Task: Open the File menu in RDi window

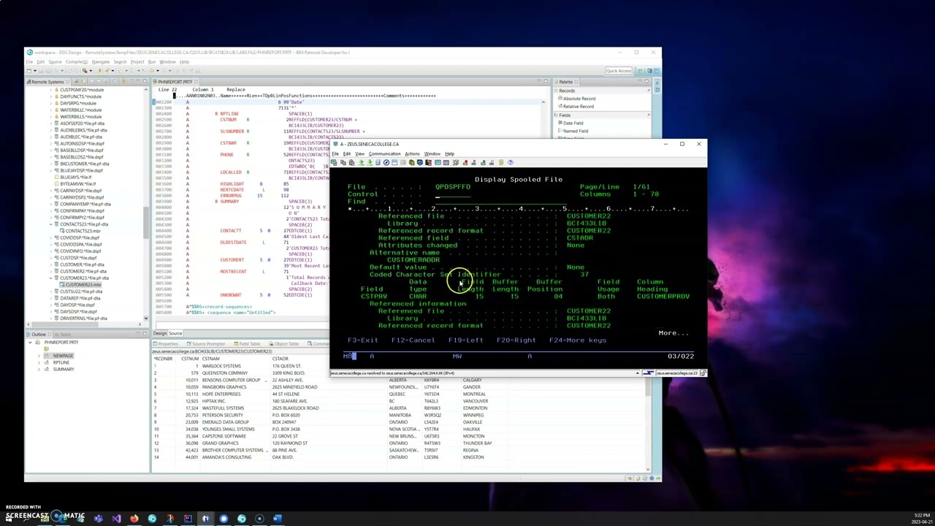Action: pos(30,62)
